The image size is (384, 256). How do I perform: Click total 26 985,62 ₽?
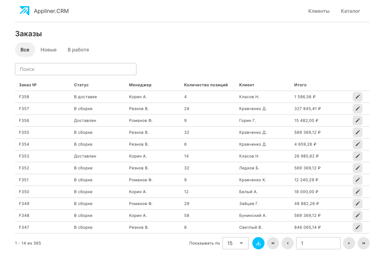306,156
